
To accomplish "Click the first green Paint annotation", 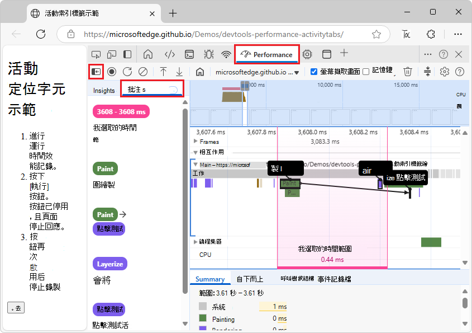I will point(105,168).
